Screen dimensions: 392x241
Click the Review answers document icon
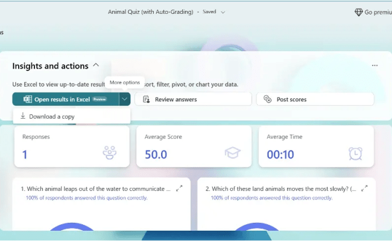pyautogui.click(x=147, y=99)
